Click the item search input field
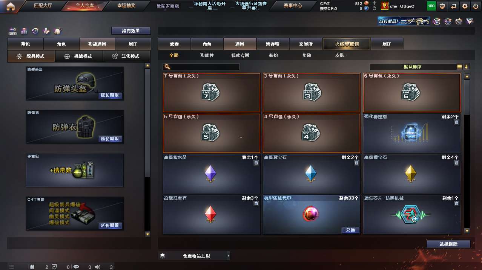482x270 pixels. (x=201, y=67)
